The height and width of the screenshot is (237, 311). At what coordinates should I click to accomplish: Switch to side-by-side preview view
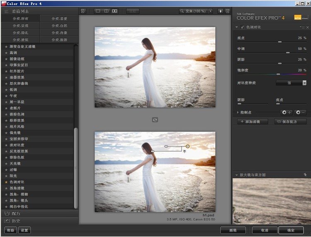[114, 11]
